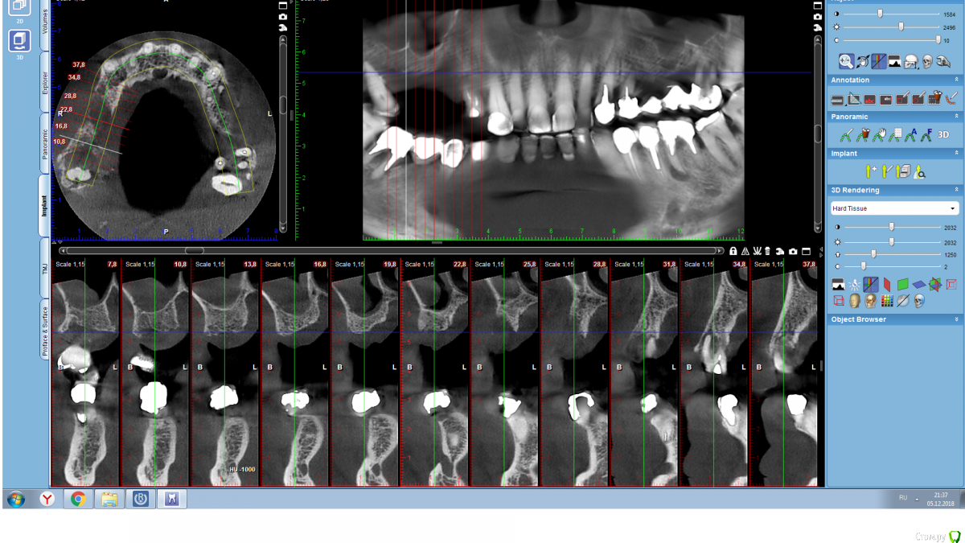Click the add implant icon
965x543 pixels.
tap(870, 171)
